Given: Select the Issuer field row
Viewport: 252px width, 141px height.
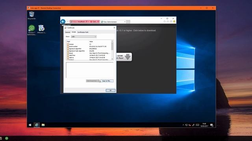Looking at the screenshot, I should (x=89, y=53).
